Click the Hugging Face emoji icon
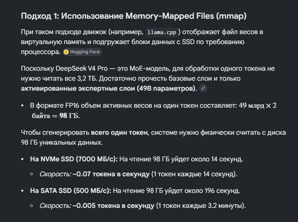Image resolution: width=298 pixels, height=222 pixels. 66,52
